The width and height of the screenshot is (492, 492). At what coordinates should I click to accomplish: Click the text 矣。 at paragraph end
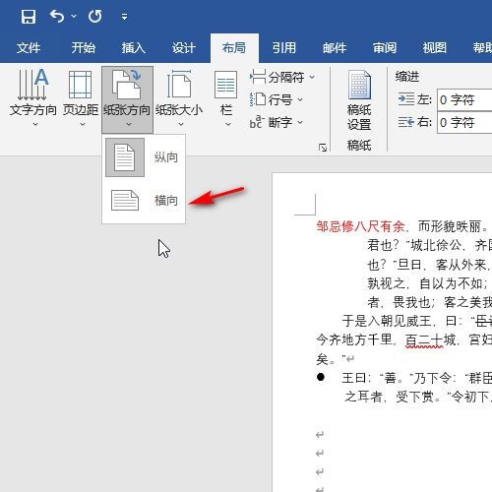326,359
